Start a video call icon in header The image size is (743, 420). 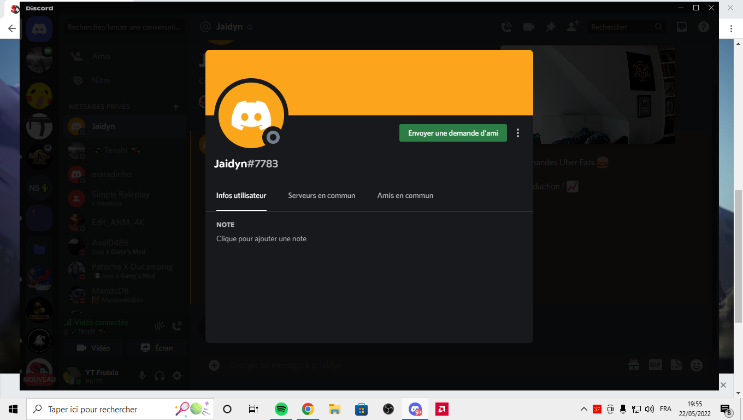(528, 27)
